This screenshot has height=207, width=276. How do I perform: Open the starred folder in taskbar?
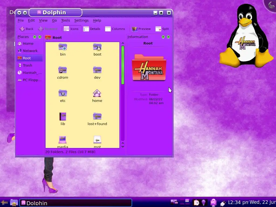click(14, 203)
